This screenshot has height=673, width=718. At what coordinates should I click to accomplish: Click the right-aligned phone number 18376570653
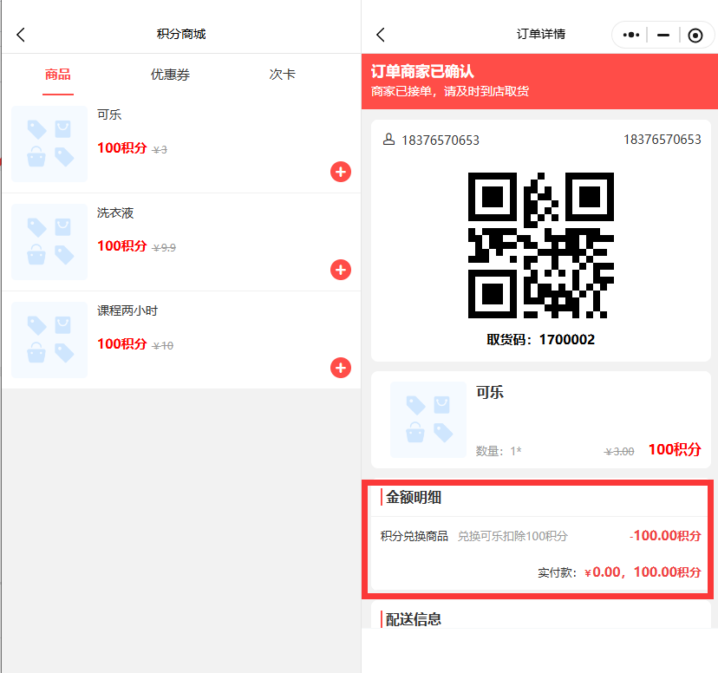tap(663, 139)
